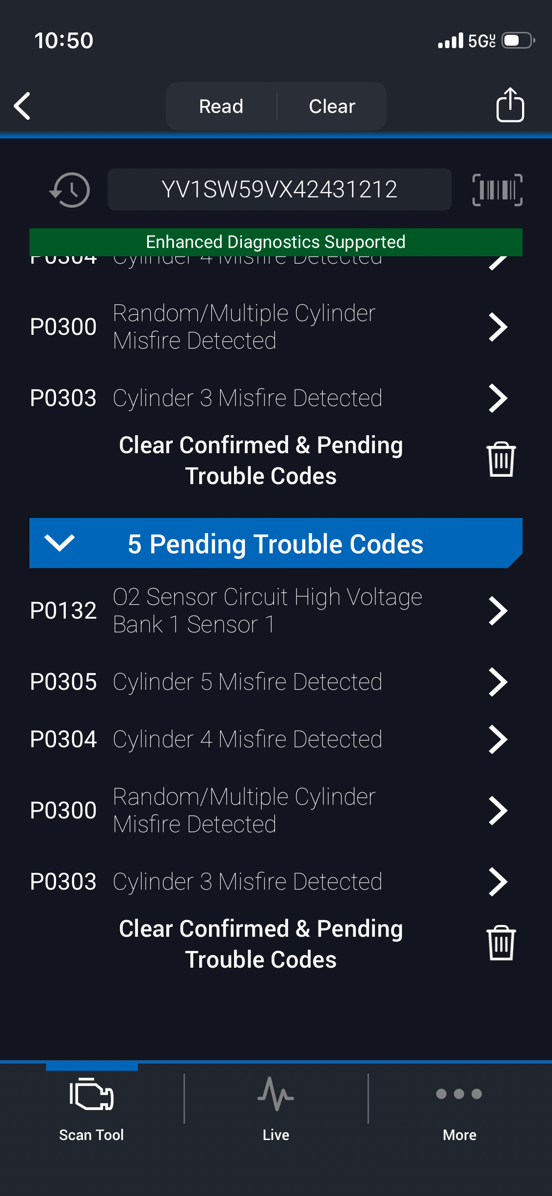Tap the Enhanced Diagnostics Supported banner
Image resolution: width=552 pixels, height=1196 pixels.
pos(276,242)
